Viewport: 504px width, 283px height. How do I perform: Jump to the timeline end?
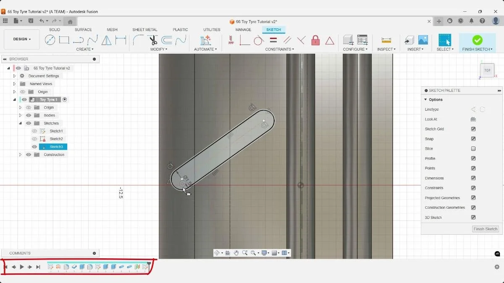[38, 267]
